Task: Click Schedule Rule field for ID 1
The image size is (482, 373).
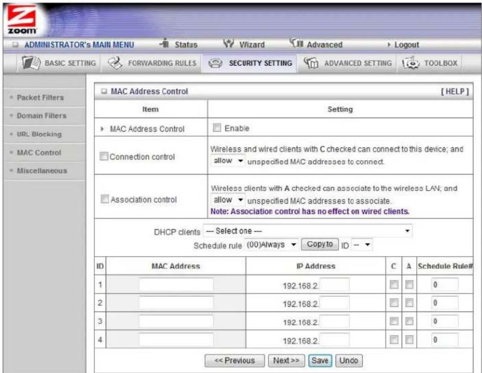Action: [444, 284]
